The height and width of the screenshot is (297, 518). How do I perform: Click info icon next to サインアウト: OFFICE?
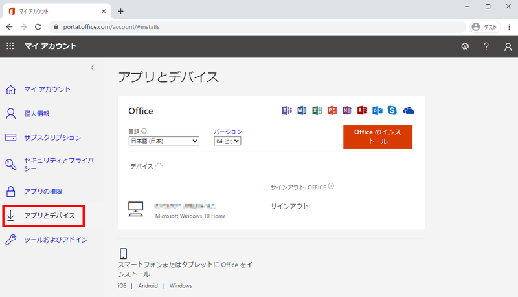(x=331, y=186)
